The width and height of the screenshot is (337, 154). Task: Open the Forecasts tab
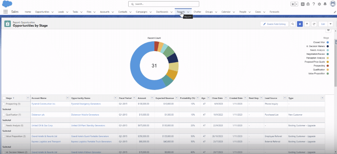point(275,12)
